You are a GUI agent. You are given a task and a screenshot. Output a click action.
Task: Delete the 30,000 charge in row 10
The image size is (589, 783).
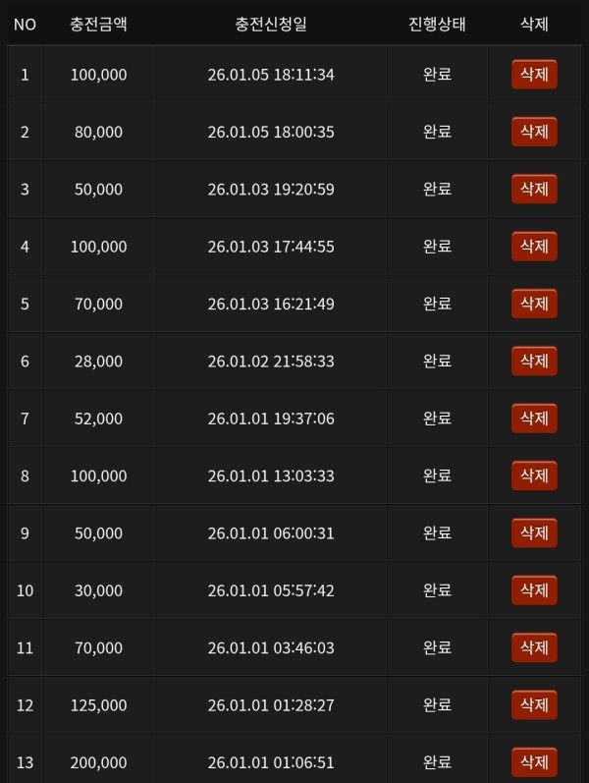pyautogui.click(x=534, y=590)
